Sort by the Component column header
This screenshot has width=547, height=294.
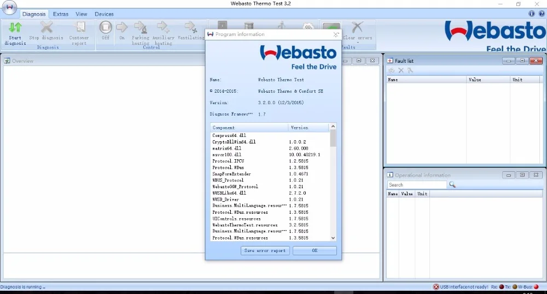click(x=249, y=128)
